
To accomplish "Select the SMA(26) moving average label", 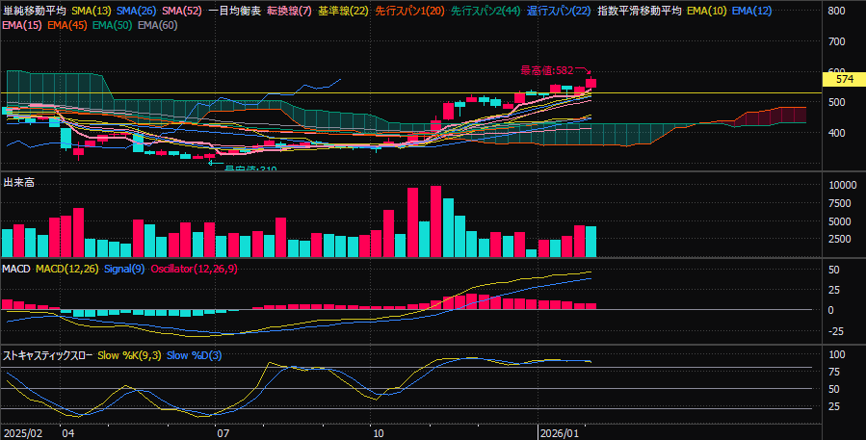I will click(x=137, y=11).
